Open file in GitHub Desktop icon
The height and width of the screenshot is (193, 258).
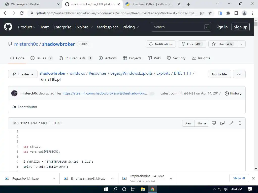tap(214, 123)
